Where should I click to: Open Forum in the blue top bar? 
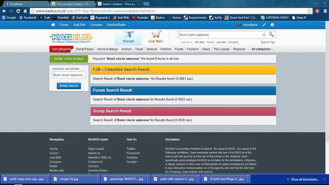click(64, 25)
